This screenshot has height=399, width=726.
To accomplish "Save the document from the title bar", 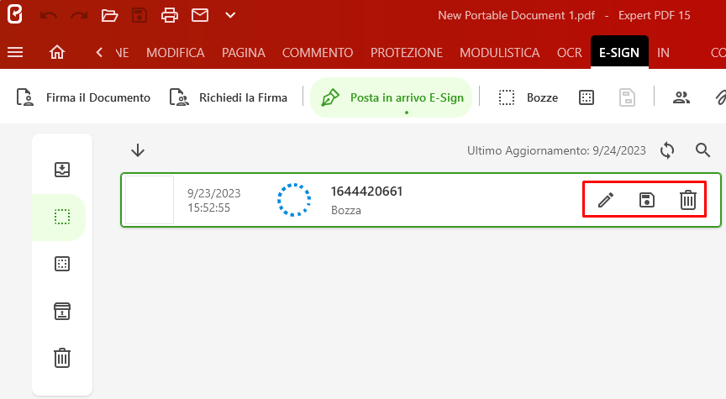I will click(x=139, y=15).
